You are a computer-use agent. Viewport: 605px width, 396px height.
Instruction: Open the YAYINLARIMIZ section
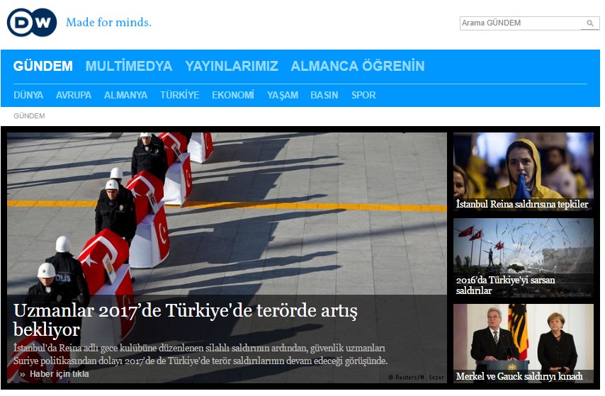(232, 66)
